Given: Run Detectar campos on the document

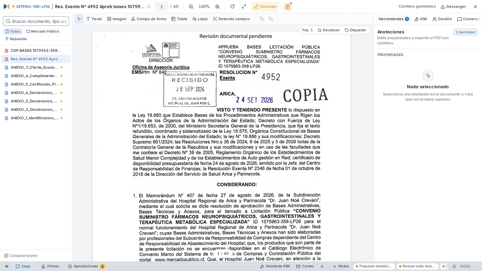Looking at the screenshot, I should (231, 19).
